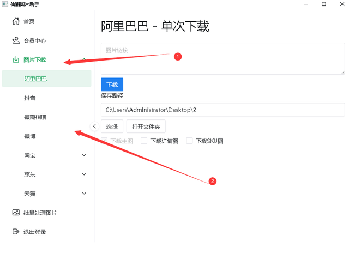Collapse the sidebar with the arrow button
Screen dimensions: 349x259
pyautogui.click(x=94, y=127)
